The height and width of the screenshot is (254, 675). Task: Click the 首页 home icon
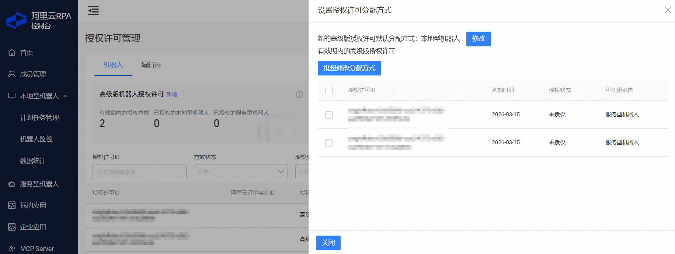point(12,53)
